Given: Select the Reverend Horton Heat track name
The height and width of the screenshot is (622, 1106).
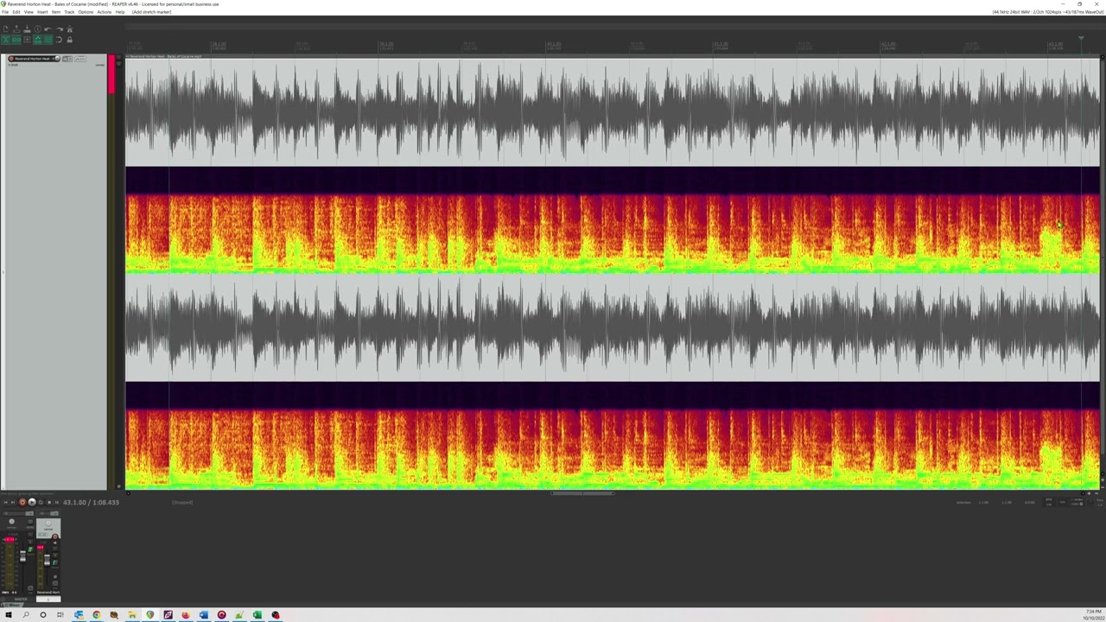Looking at the screenshot, I should point(35,59).
